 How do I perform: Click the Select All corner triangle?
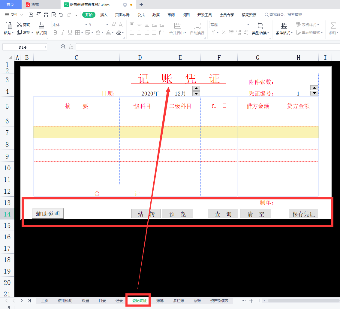coord(10,57)
